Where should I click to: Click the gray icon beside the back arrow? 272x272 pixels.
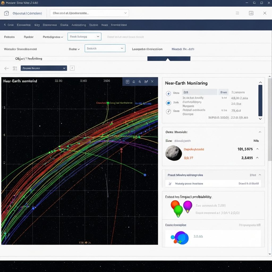pos(15,68)
